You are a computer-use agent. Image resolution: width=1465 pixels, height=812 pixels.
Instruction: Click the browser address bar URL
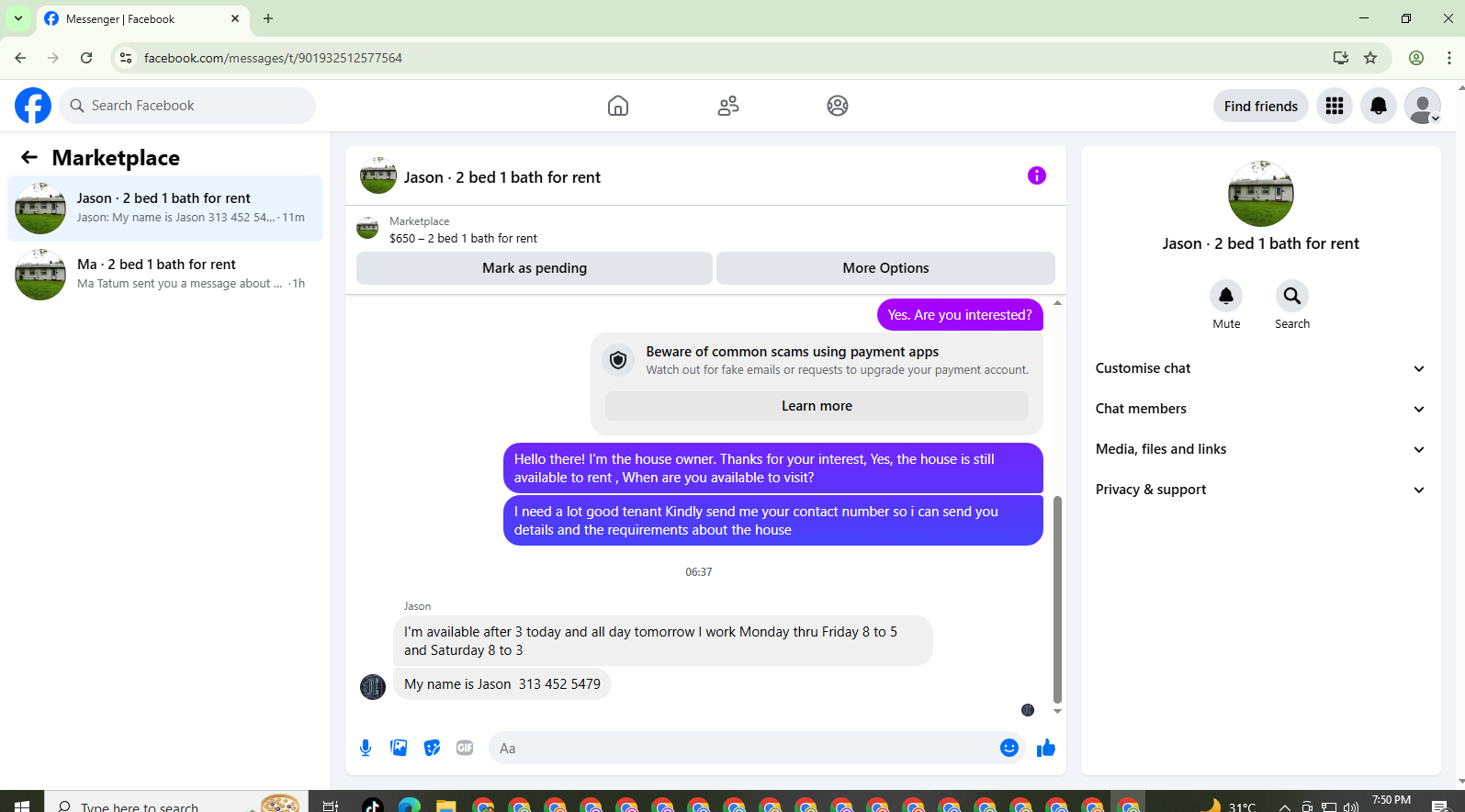[273, 58]
